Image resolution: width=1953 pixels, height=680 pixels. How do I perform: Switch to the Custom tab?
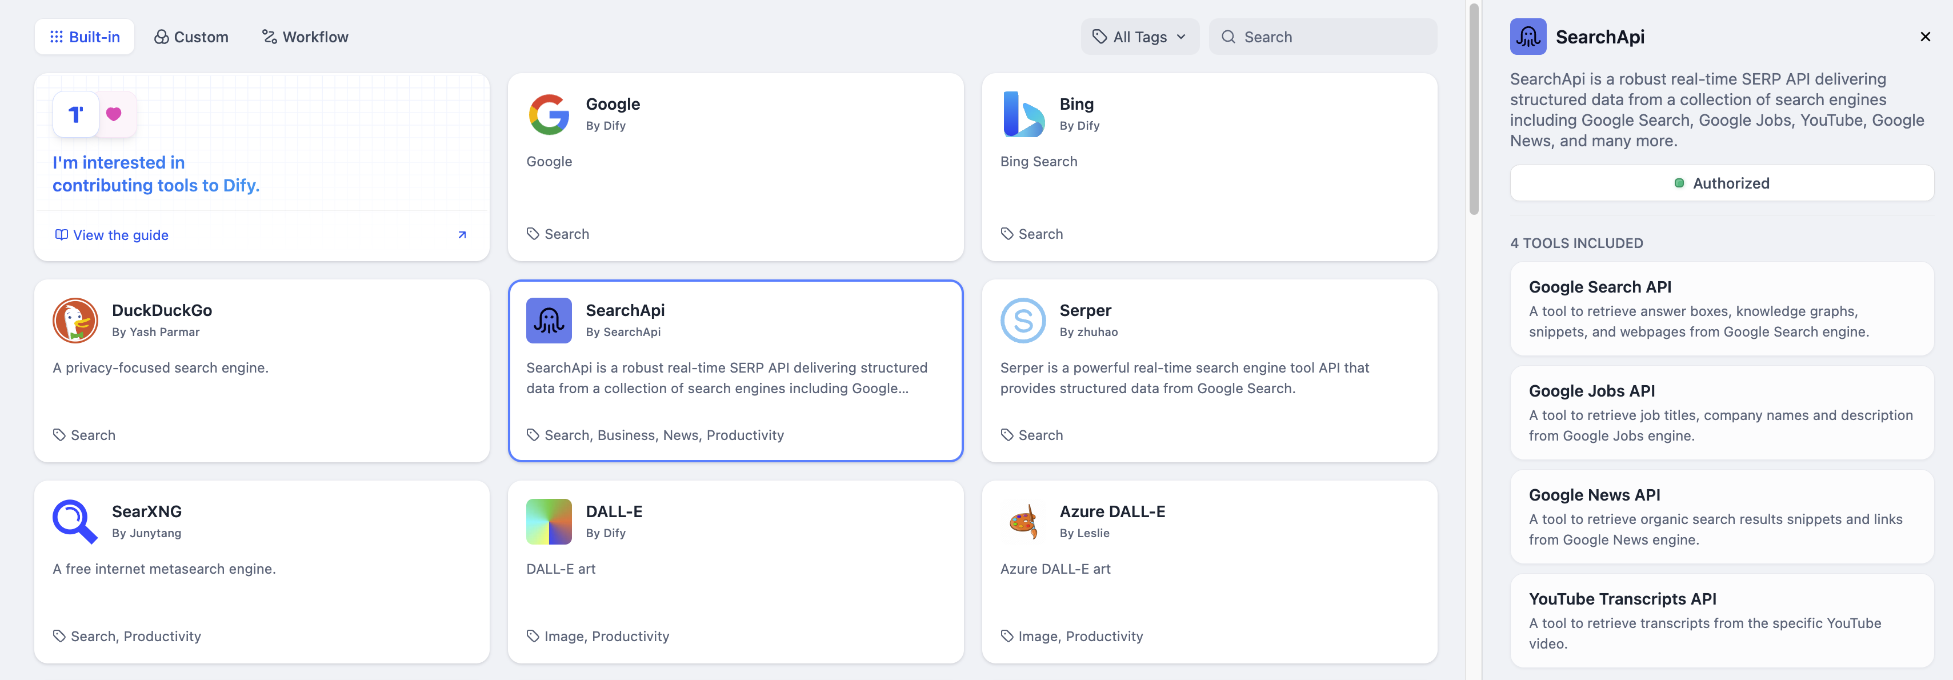[x=191, y=37]
